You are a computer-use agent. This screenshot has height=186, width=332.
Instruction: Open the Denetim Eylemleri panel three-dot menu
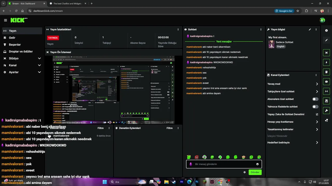178,128
